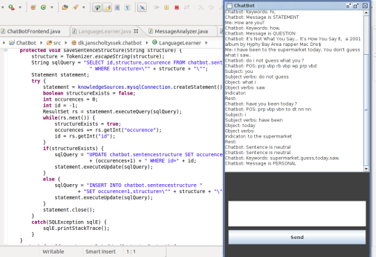Click the New Java Class icon
This screenshot has width=376, height=257.
click(x=43, y=8)
